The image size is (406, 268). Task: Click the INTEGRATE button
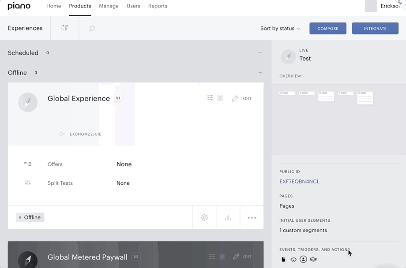375,29
